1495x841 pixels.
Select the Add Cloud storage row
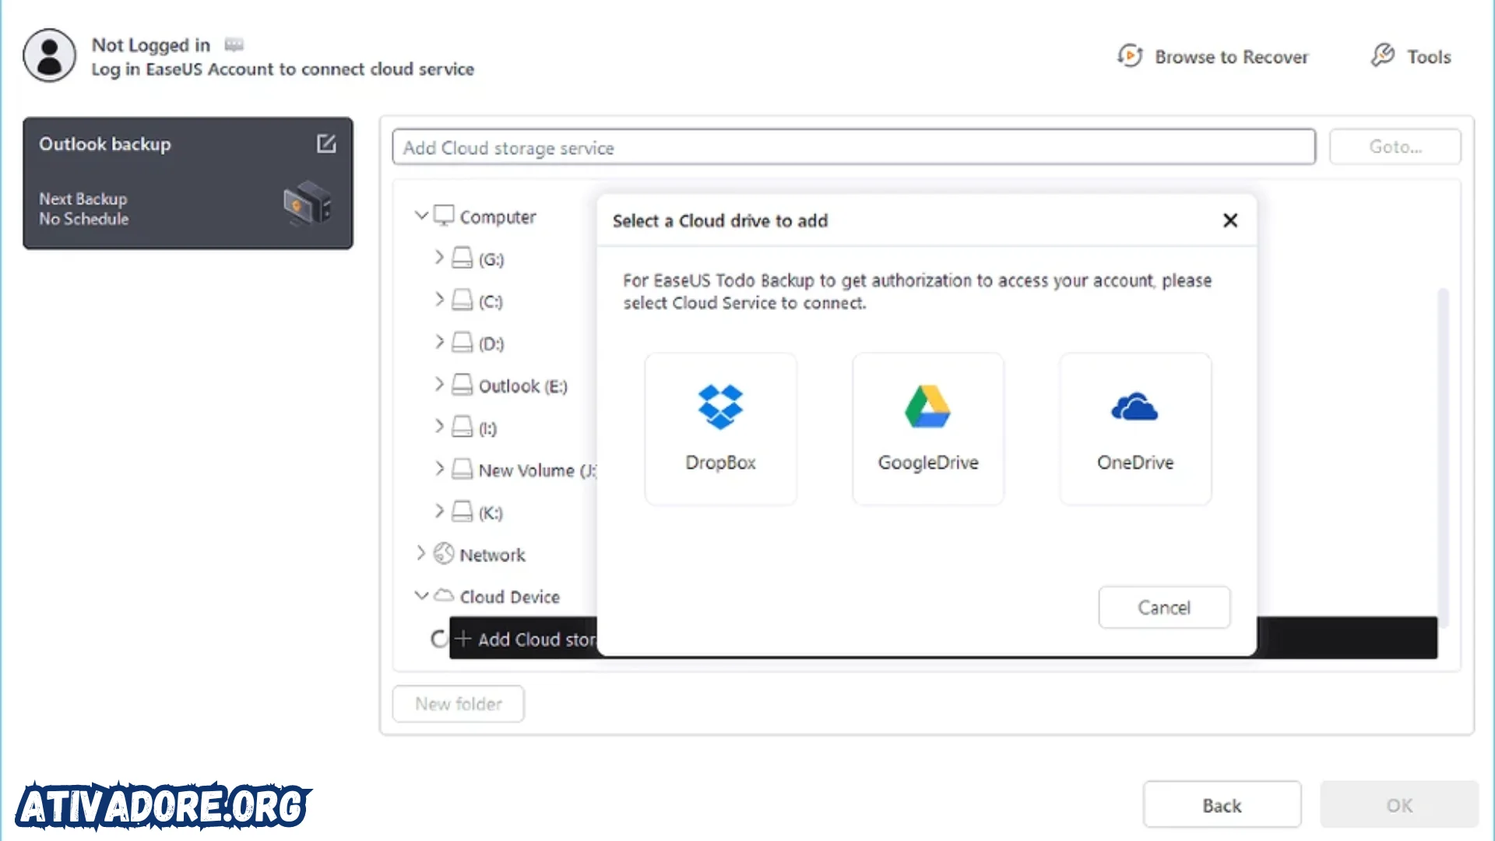point(943,639)
